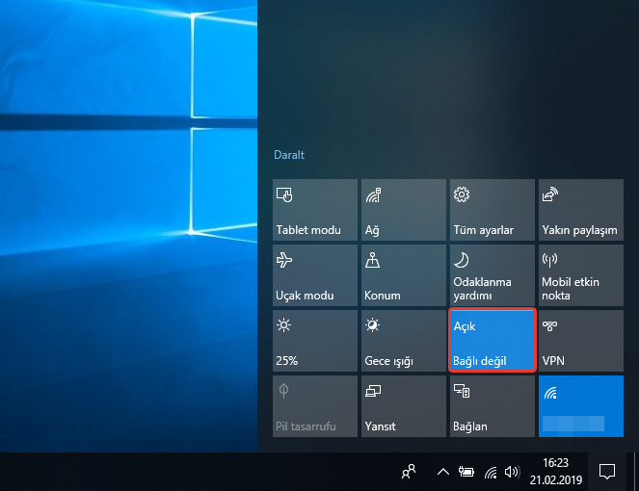Image resolution: width=639 pixels, height=491 pixels.
Task: Click the volume speaker icon in tray
Action: (x=511, y=472)
